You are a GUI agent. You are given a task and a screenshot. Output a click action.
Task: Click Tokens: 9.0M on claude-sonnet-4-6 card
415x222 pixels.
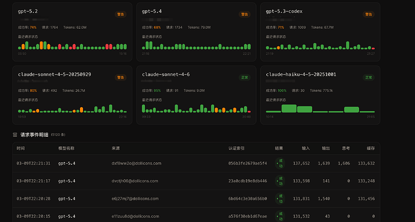[x=194, y=91]
